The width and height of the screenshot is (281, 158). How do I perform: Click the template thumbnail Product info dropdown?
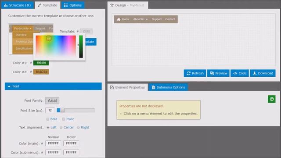click(x=22, y=29)
